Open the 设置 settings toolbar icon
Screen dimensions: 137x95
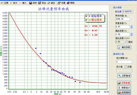tap(59, 3)
